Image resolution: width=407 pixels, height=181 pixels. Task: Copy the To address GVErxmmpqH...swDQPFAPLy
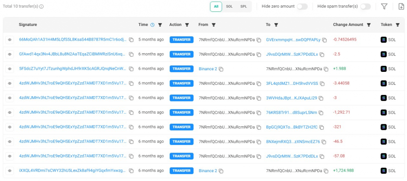click(x=324, y=40)
